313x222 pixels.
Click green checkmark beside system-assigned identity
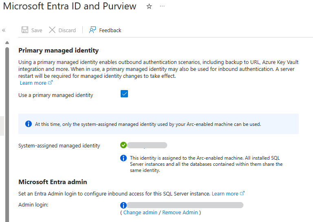(x=123, y=145)
